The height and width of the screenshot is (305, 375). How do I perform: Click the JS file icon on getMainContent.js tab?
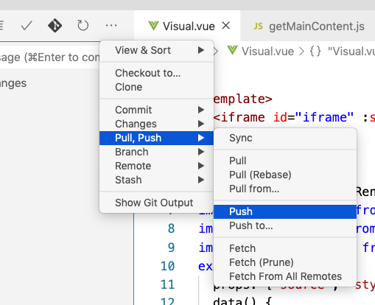[258, 27]
